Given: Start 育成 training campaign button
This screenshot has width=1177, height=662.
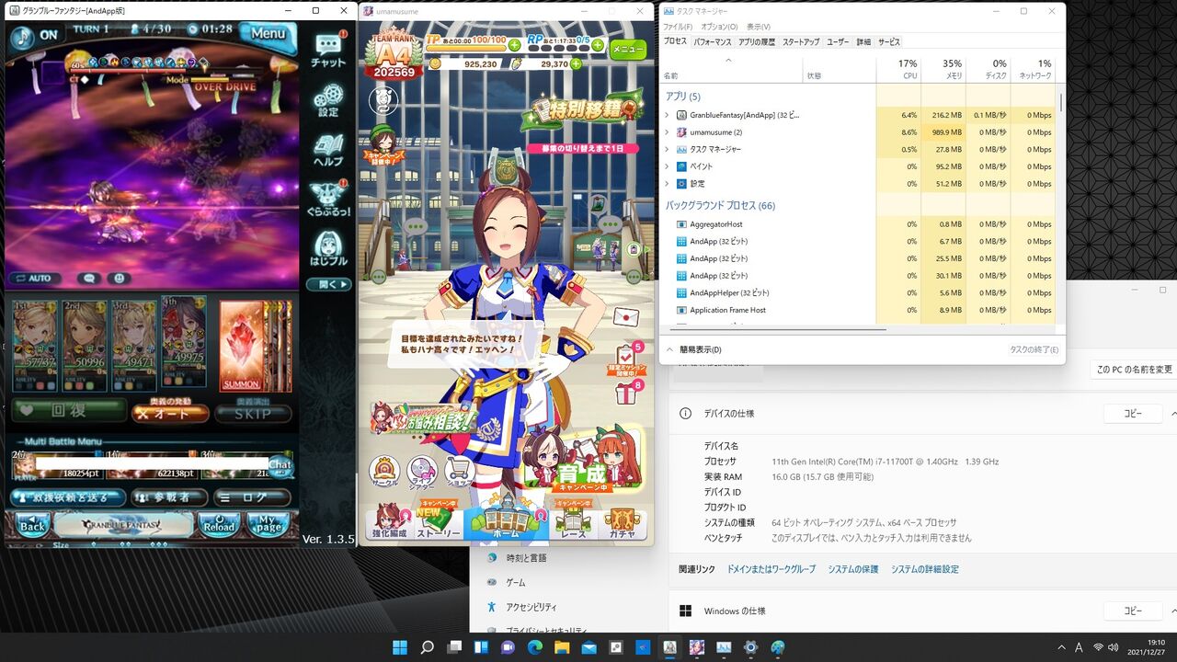Looking at the screenshot, I should [x=581, y=461].
